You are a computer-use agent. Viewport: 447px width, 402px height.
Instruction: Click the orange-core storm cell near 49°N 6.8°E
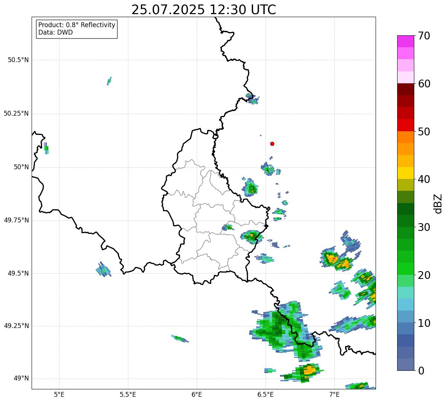coord(302,373)
